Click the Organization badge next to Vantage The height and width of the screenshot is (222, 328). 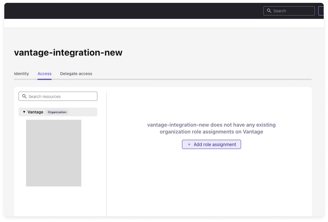[57, 112]
